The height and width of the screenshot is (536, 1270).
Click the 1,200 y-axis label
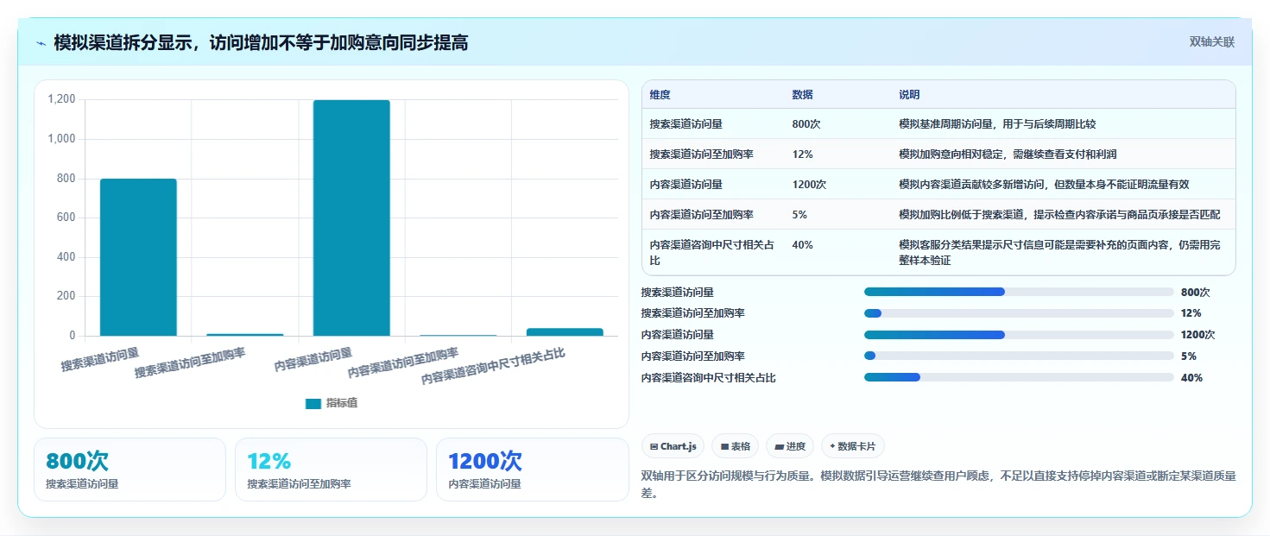61,99
